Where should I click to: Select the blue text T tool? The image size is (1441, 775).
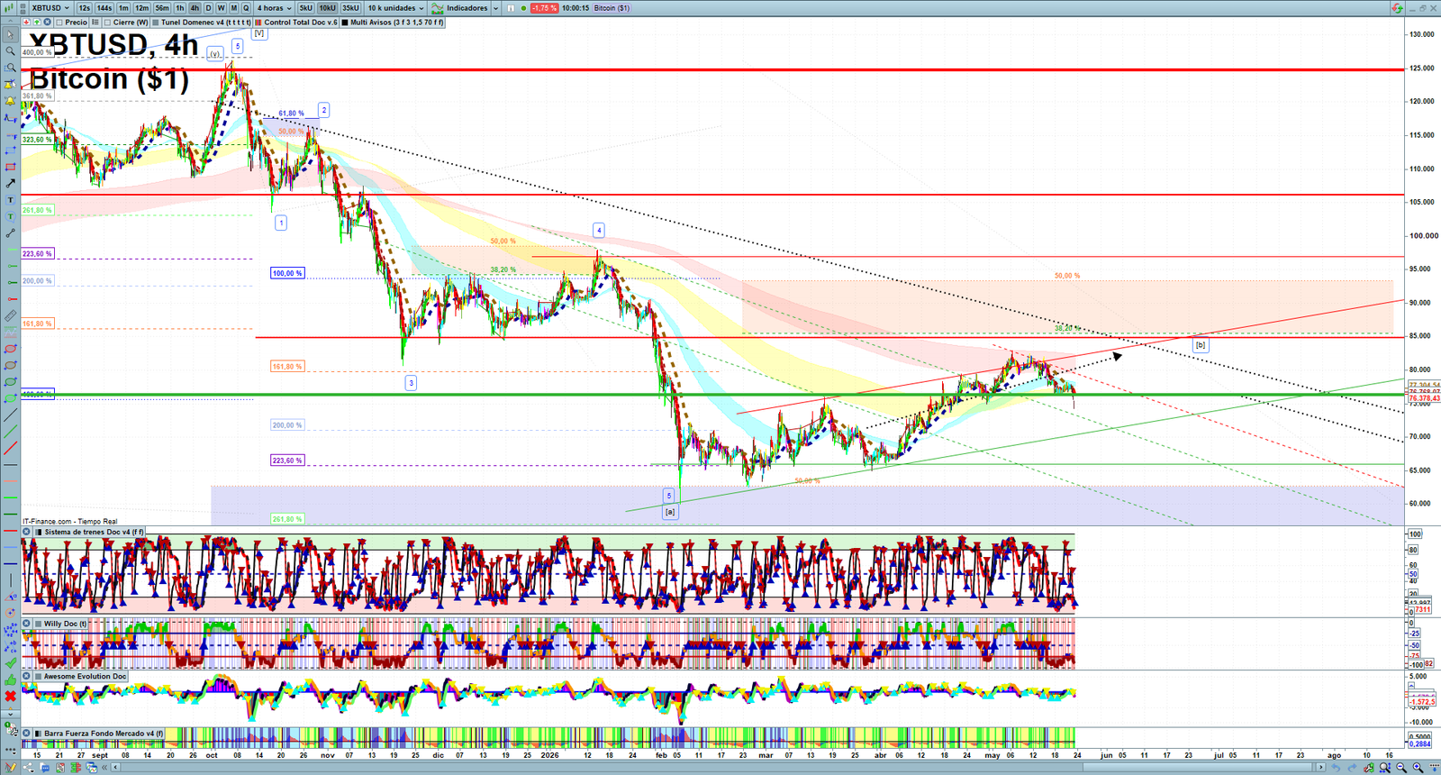coord(11,199)
